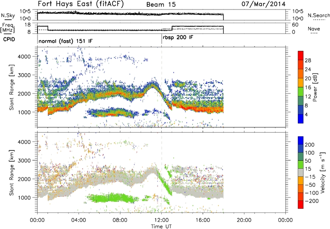The height and width of the screenshot is (229, 330).
Task: Click the '08:00' time axis tick label
Action: click(x=120, y=220)
